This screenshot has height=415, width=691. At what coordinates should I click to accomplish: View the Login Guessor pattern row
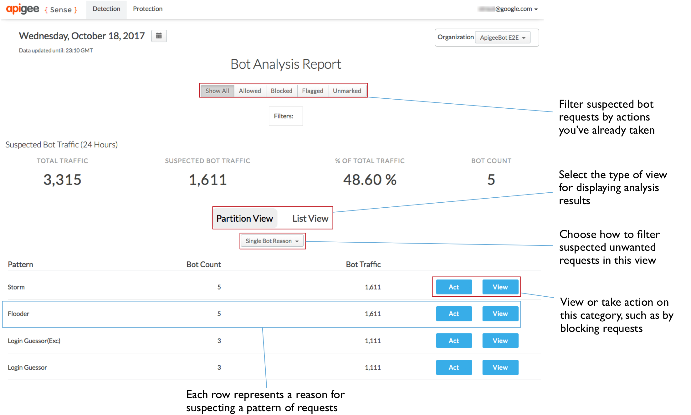click(500, 368)
